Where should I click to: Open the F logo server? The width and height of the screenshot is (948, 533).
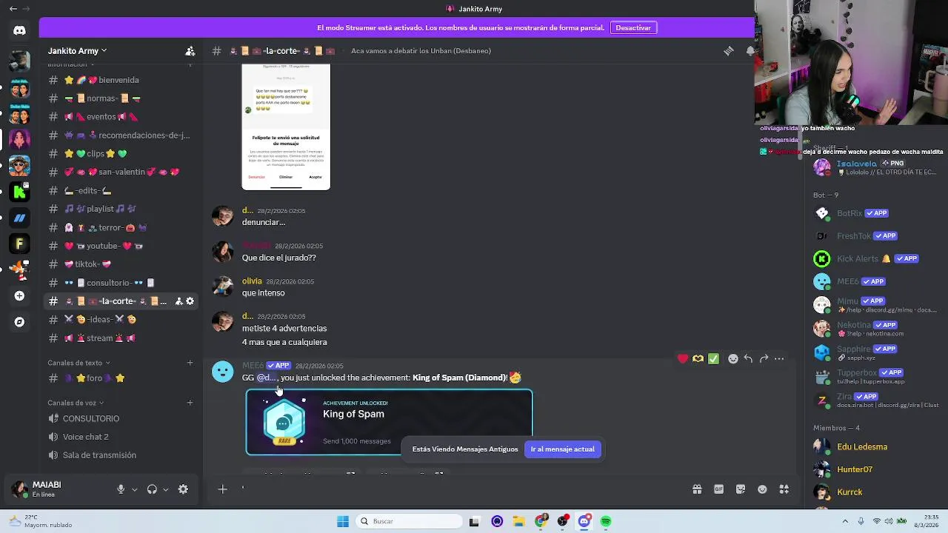[x=19, y=244]
